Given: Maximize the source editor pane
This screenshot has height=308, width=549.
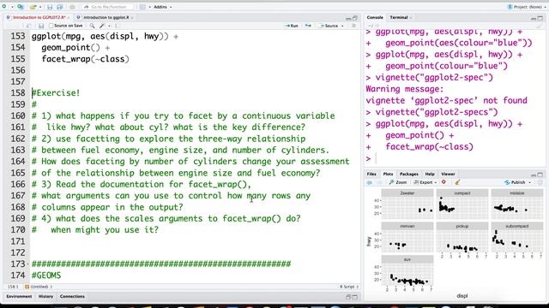Looking at the screenshot, I should pos(355,17).
